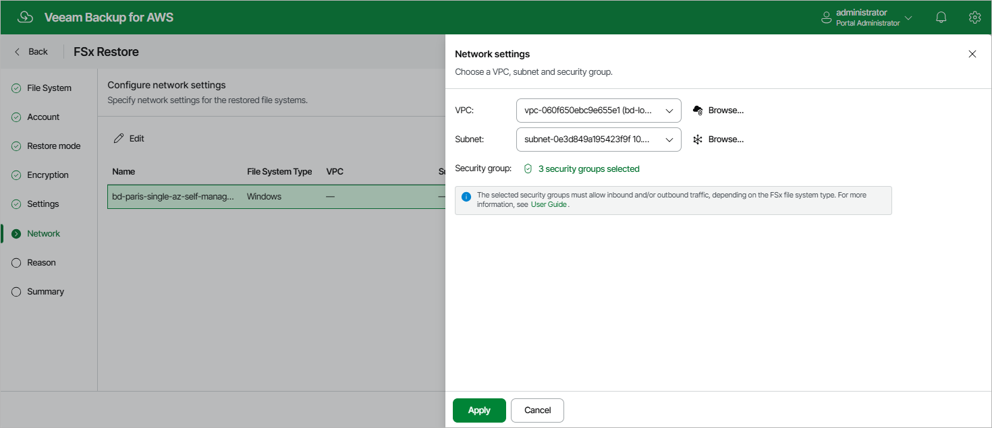This screenshot has width=992, height=428.
Task: Click the cloud icon beside VPC Browse
Action: [698, 111]
